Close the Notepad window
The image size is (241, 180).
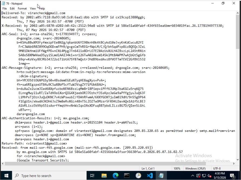click(234, 3)
